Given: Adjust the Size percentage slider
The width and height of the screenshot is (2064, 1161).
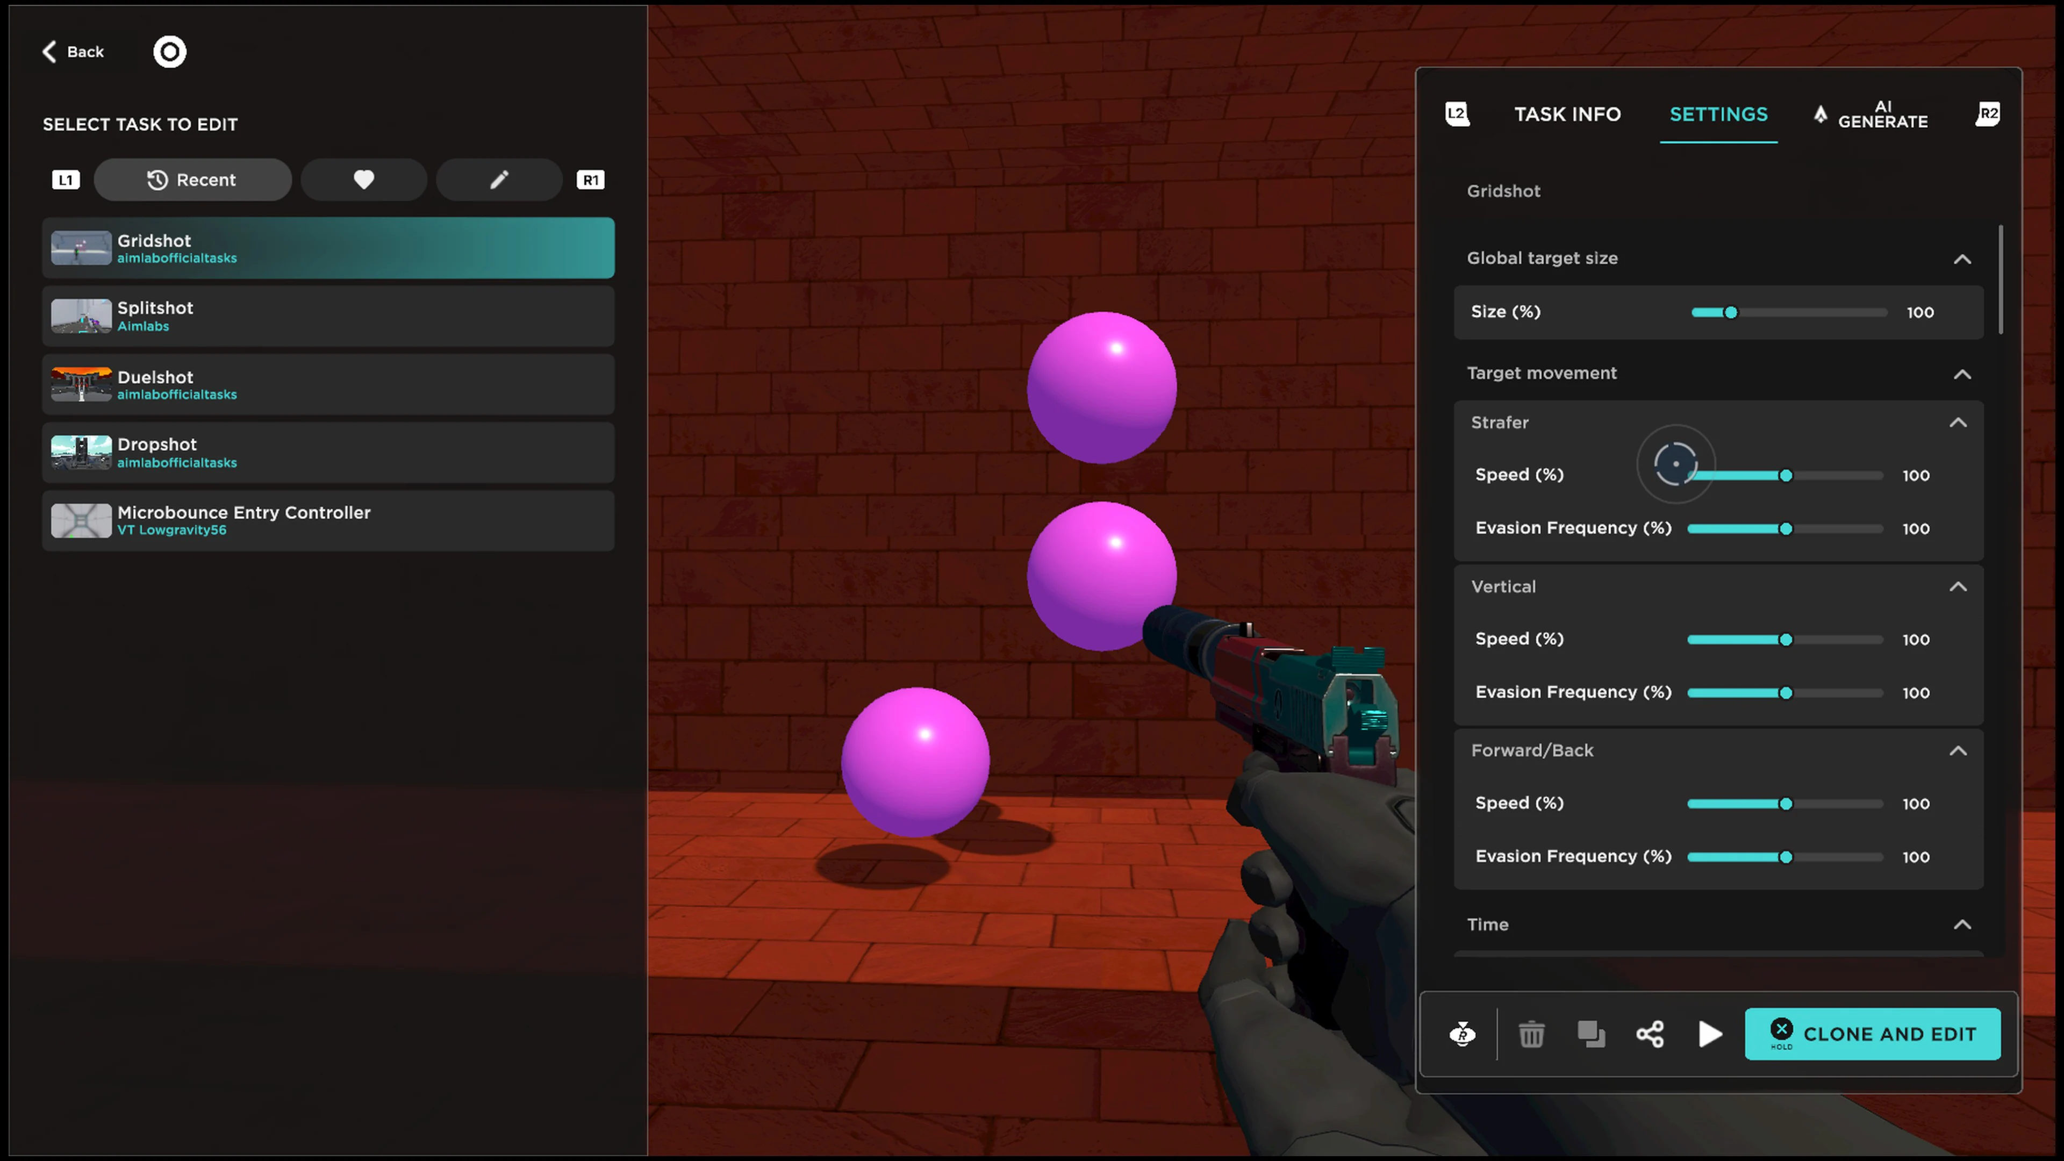Looking at the screenshot, I should pos(1731,312).
